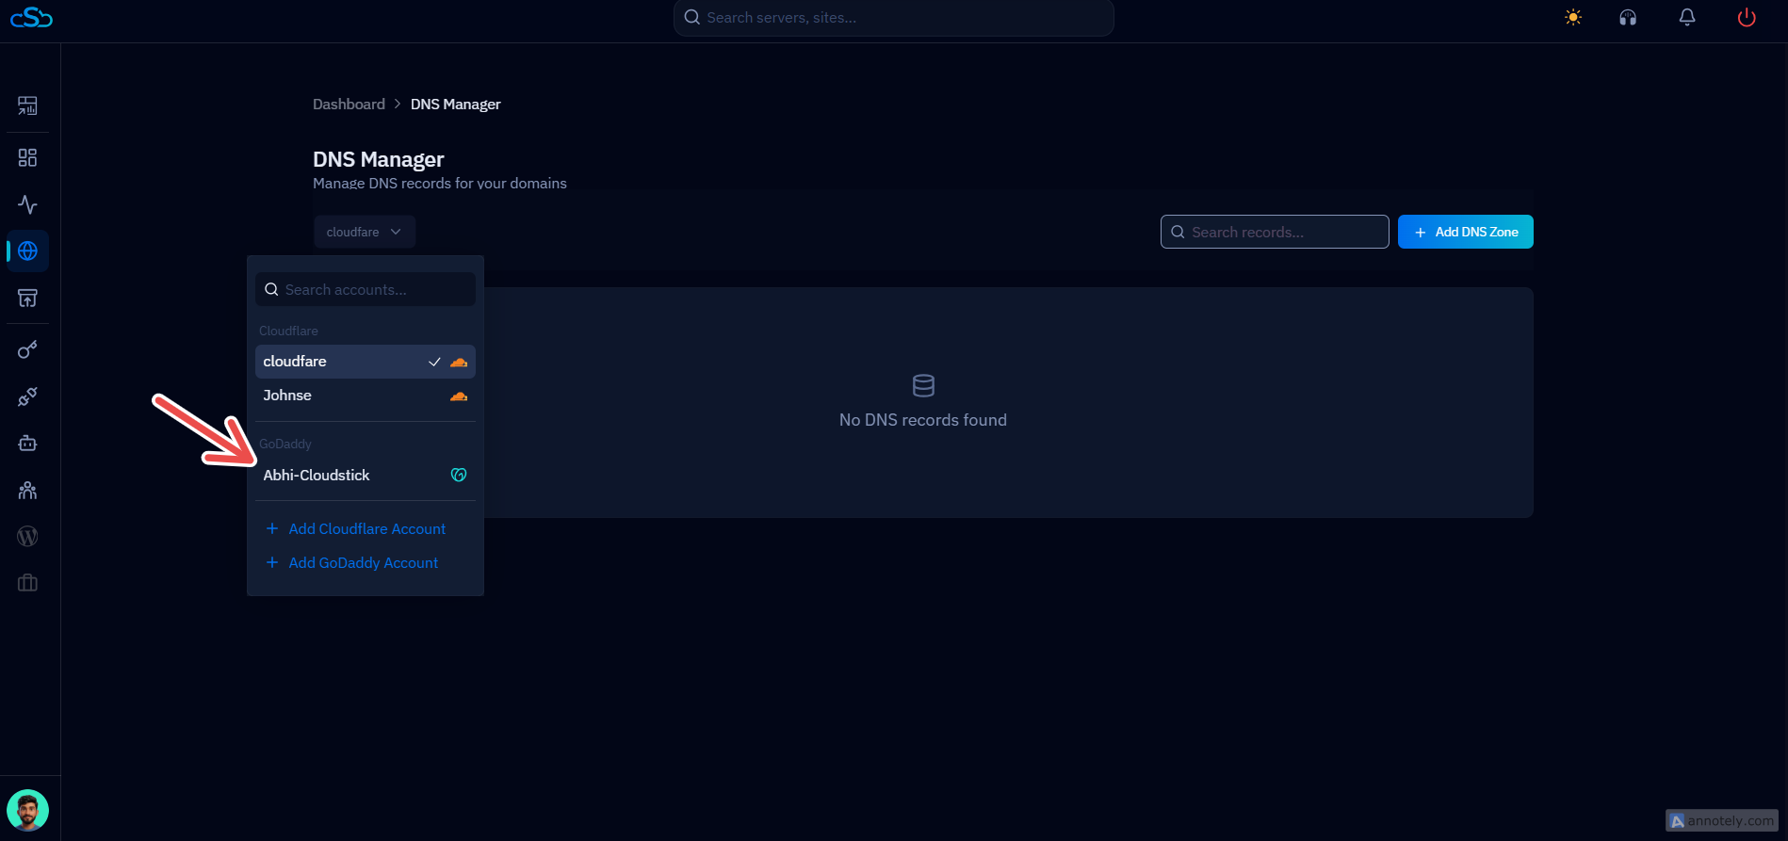
Task: Toggle light theme sun icon
Action: pyautogui.click(x=1573, y=18)
